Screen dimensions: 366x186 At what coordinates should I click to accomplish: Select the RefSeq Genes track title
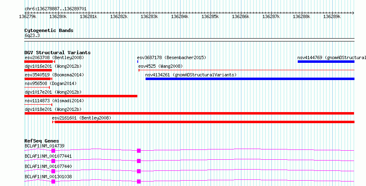[42, 141]
